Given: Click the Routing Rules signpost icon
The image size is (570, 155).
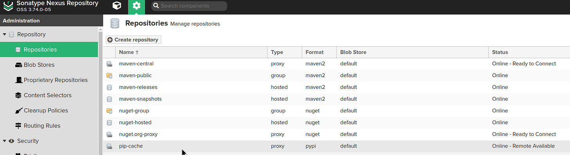Looking at the screenshot, I should point(18,126).
